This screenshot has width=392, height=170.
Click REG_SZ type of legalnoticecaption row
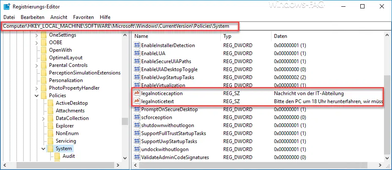[231, 93]
